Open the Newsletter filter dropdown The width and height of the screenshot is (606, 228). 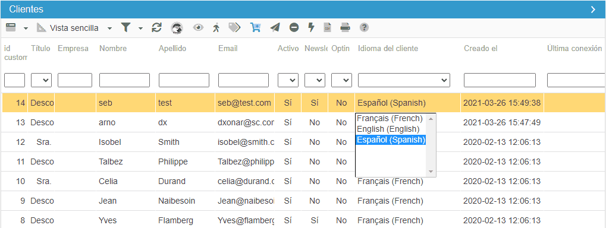[x=315, y=80]
